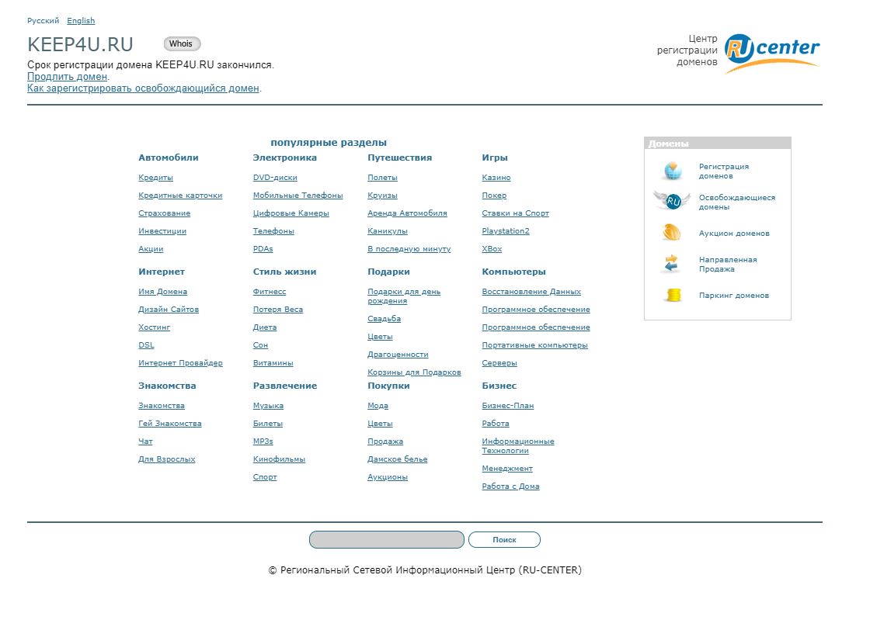
Task: Open the Гей Знакомства link
Action: [170, 424]
